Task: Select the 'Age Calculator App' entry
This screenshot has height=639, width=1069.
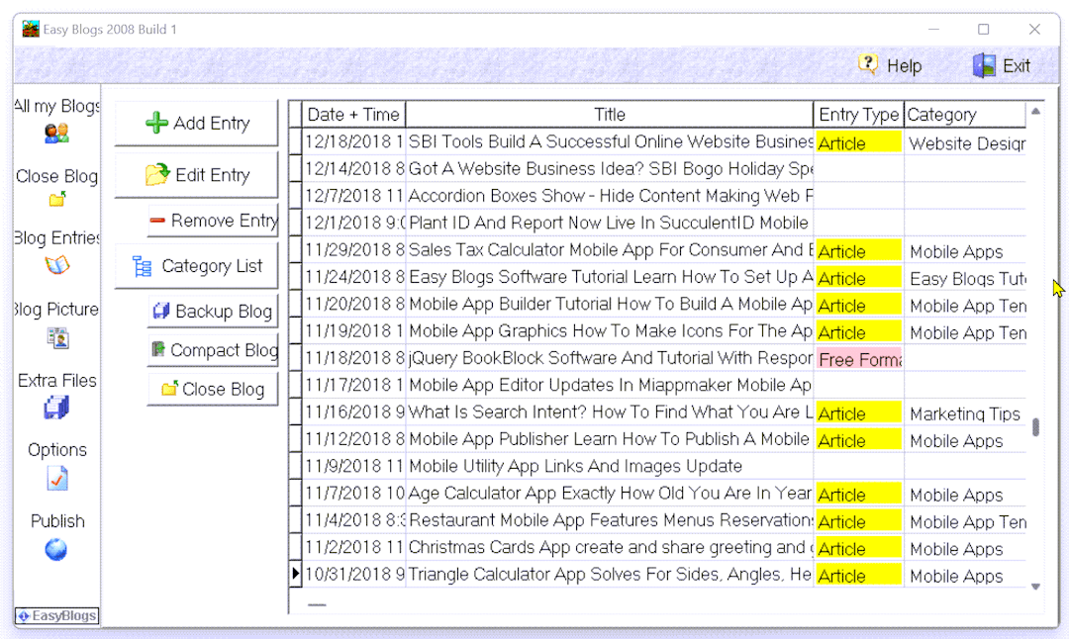Action: click(610, 494)
